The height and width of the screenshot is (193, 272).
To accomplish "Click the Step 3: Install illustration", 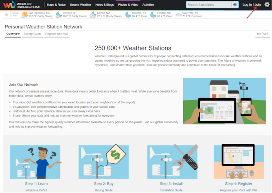I will point(172,162).
